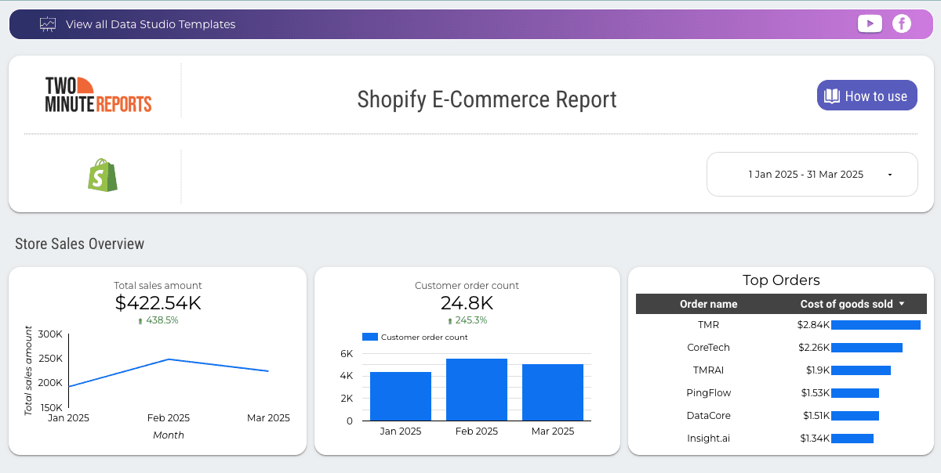
Task: Click the book icon on How to use
Action: pos(833,95)
